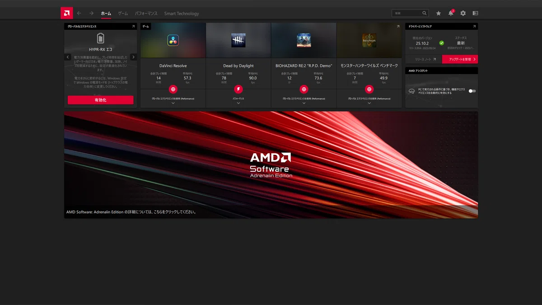Click the AMD Software Adrenalin banner image
Image resolution: width=542 pixels, height=305 pixels.
(x=271, y=165)
